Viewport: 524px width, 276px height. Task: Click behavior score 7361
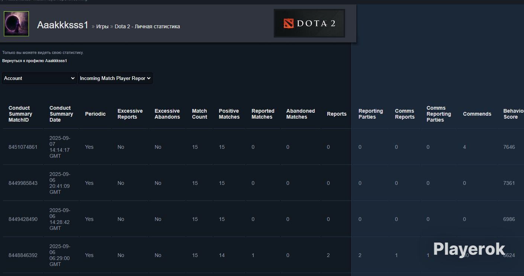pos(509,183)
